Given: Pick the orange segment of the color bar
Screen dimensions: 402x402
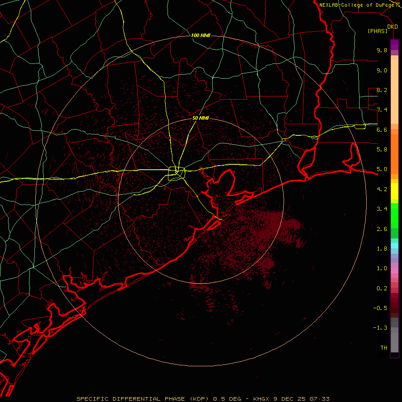Looking at the screenshot, I should pos(394,154).
